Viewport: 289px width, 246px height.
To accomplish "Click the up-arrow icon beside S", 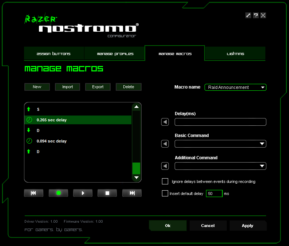I will [x=28, y=109].
